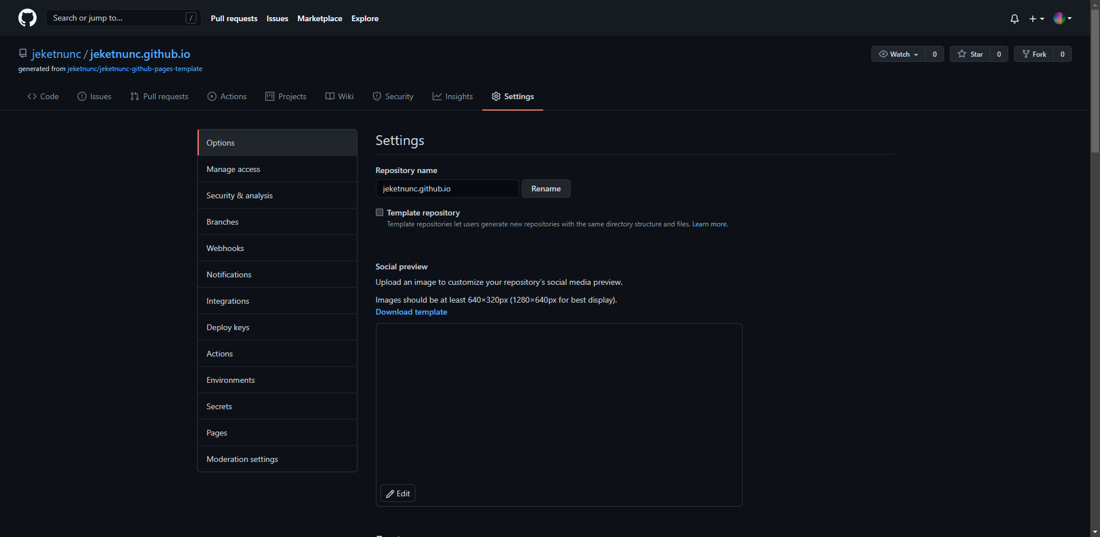Click the Repository name input field
This screenshot has height=537, width=1100.
click(447, 189)
